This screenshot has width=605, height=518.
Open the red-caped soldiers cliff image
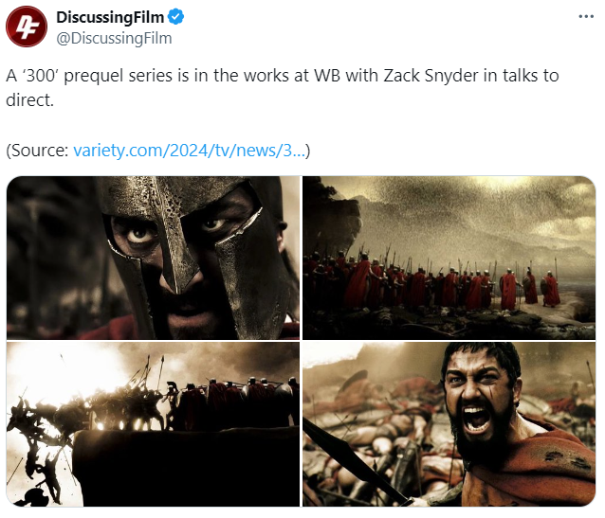(449, 258)
